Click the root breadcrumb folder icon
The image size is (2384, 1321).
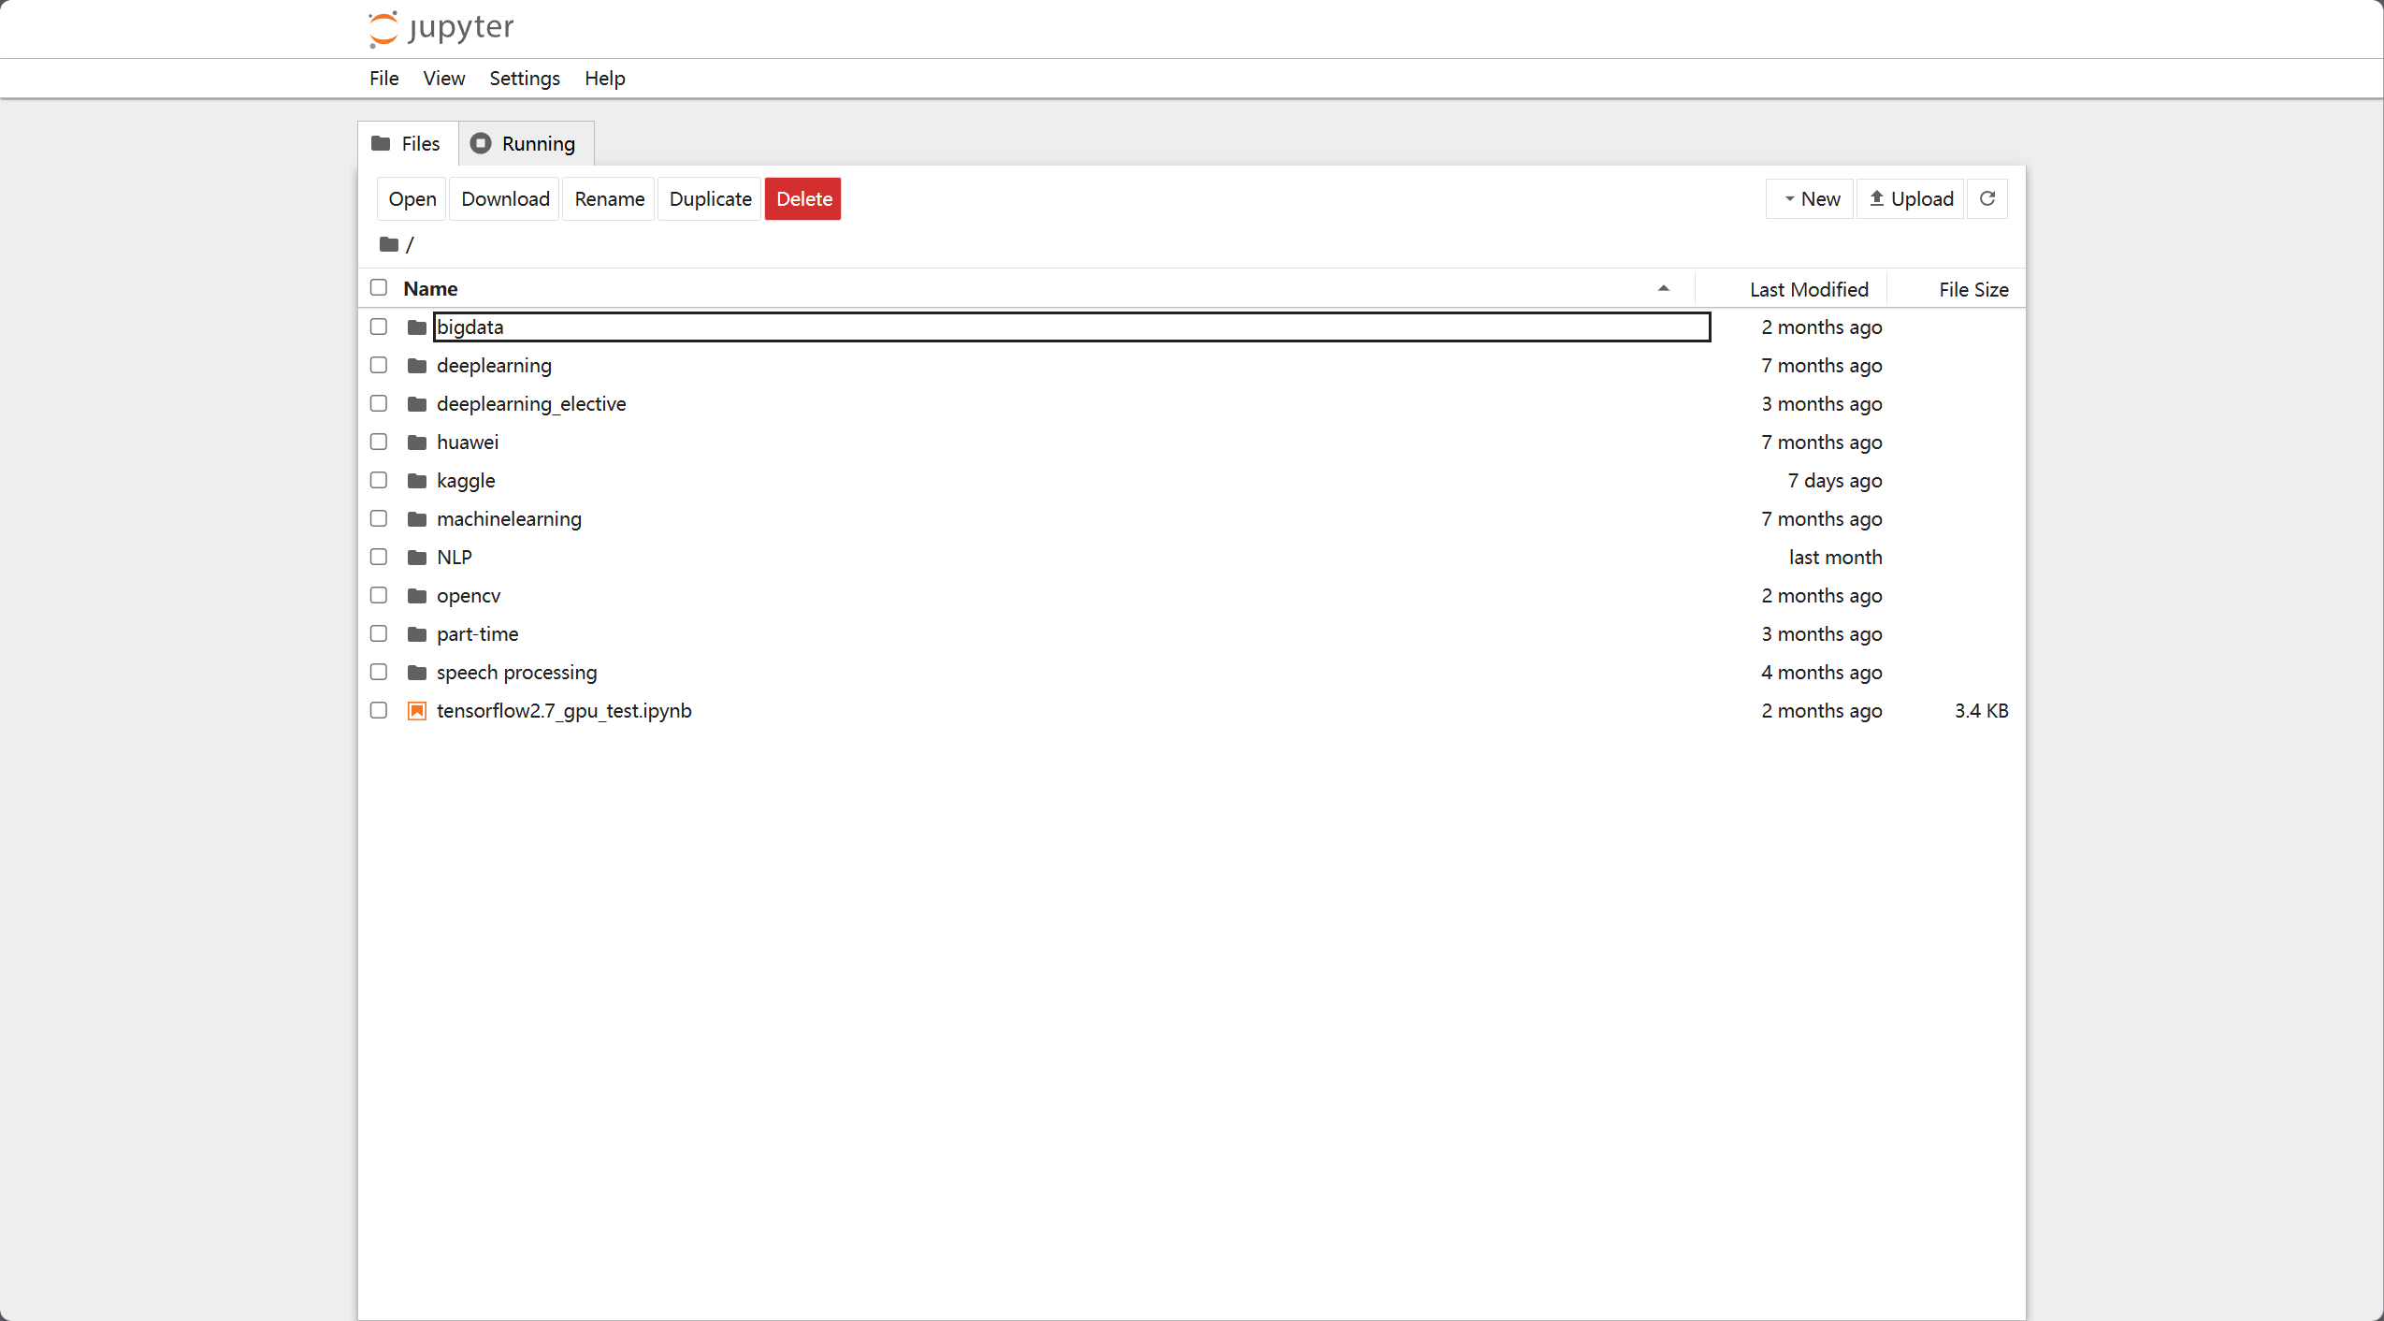tap(389, 244)
